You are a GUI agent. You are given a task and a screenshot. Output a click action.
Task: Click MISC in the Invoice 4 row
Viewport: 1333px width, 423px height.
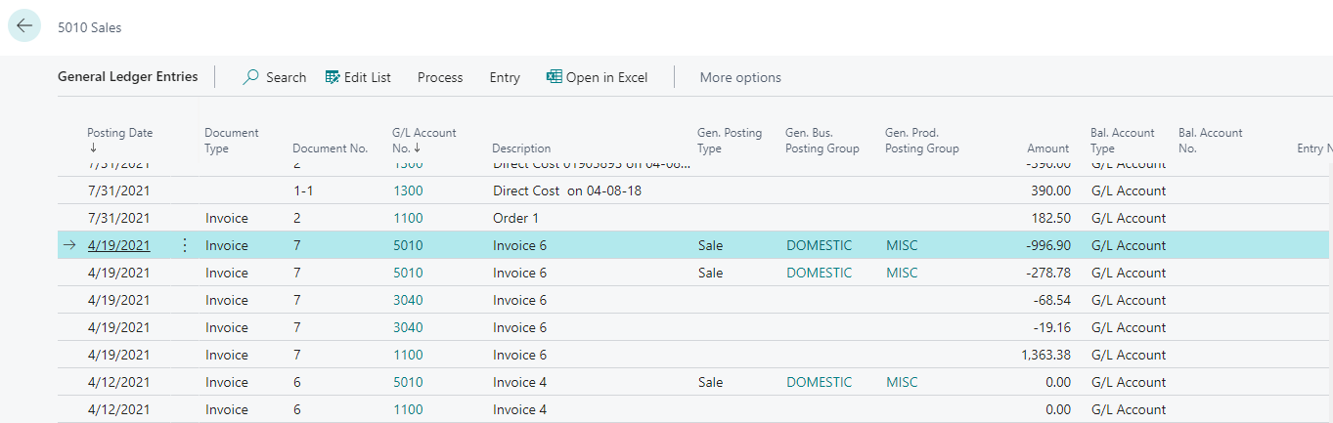pyautogui.click(x=903, y=382)
